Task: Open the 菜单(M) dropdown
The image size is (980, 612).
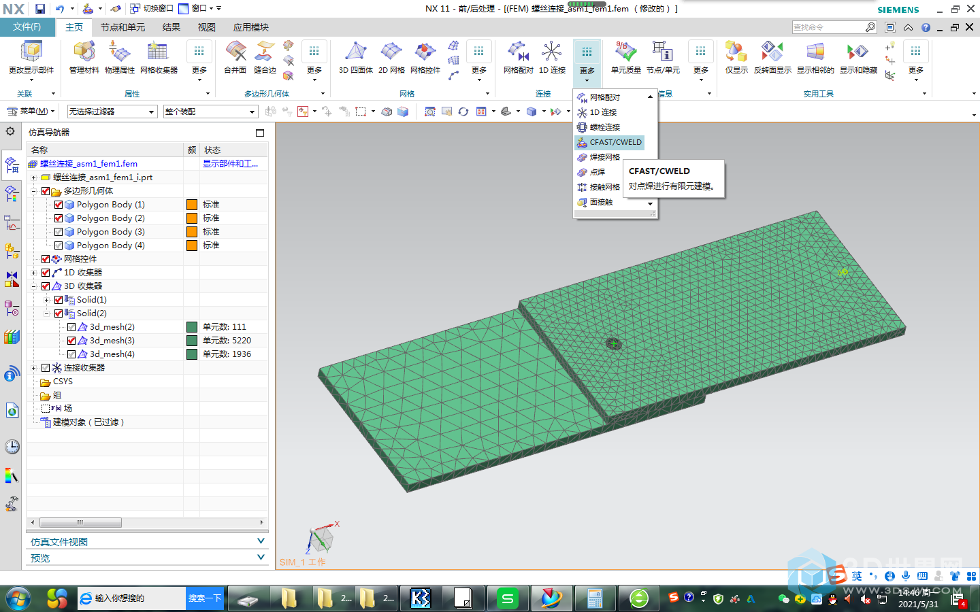Action: click(x=31, y=112)
